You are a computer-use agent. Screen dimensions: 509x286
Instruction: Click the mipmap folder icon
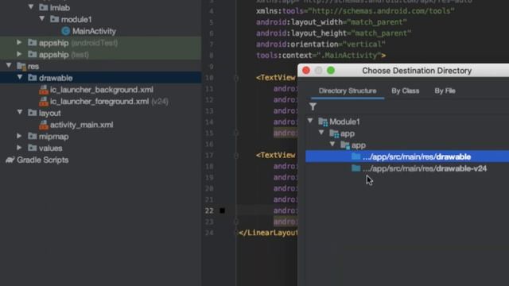pyautogui.click(x=33, y=136)
